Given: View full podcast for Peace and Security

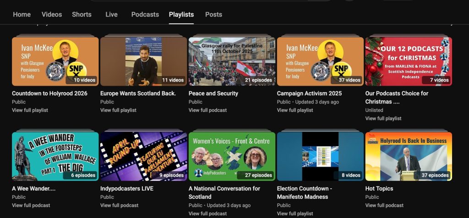Looking at the screenshot, I should click(x=207, y=110).
